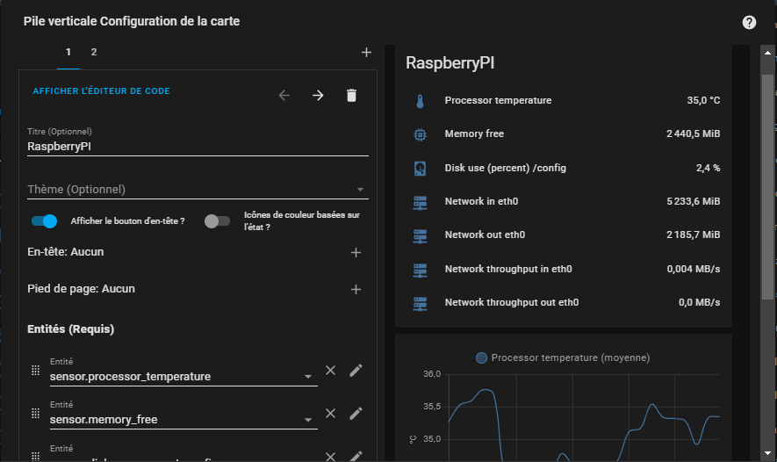Remove sensor.memory_free entity with X
777x462 pixels.
(x=330, y=414)
